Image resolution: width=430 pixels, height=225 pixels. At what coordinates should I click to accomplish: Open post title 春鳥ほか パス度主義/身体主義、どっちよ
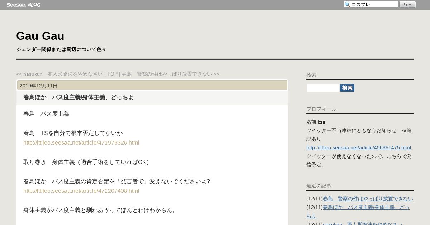coord(78,97)
